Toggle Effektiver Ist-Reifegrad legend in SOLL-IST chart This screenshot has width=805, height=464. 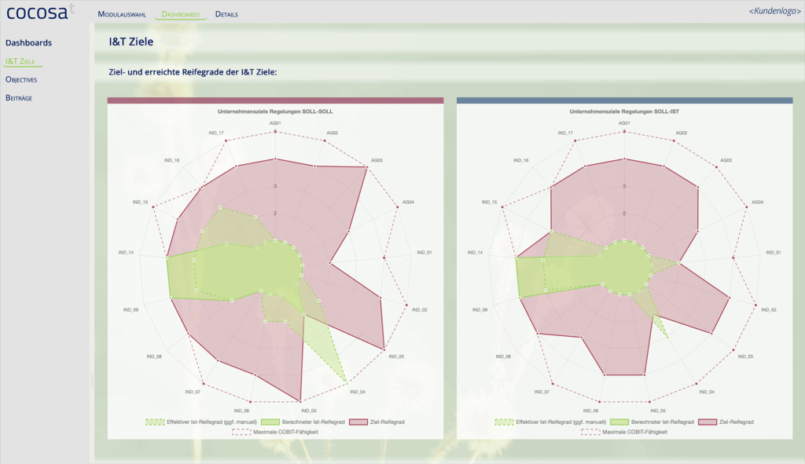tap(550, 422)
